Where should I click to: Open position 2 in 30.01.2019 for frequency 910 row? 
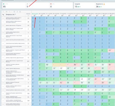click(x=33, y=68)
